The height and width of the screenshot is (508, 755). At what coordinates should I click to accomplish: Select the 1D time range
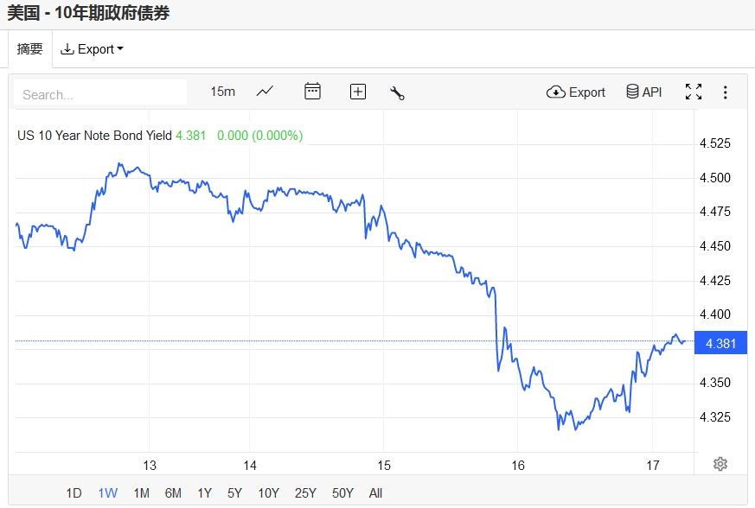(x=74, y=493)
